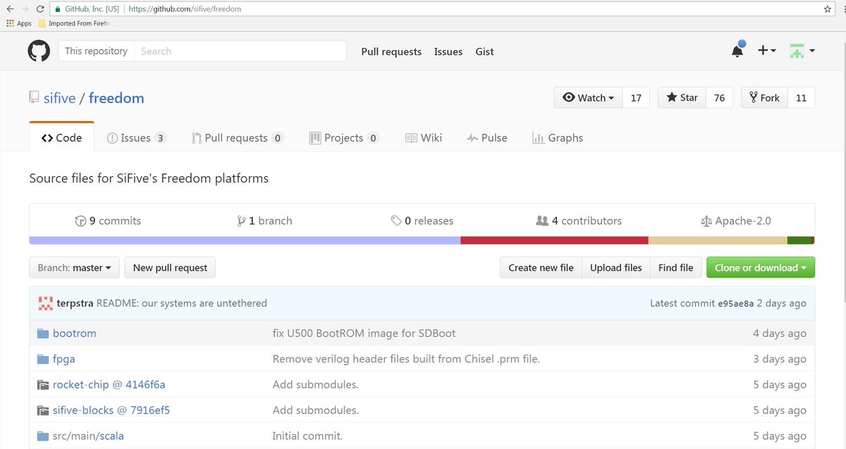
Task: Click the Upload files button
Action: pyautogui.click(x=616, y=268)
